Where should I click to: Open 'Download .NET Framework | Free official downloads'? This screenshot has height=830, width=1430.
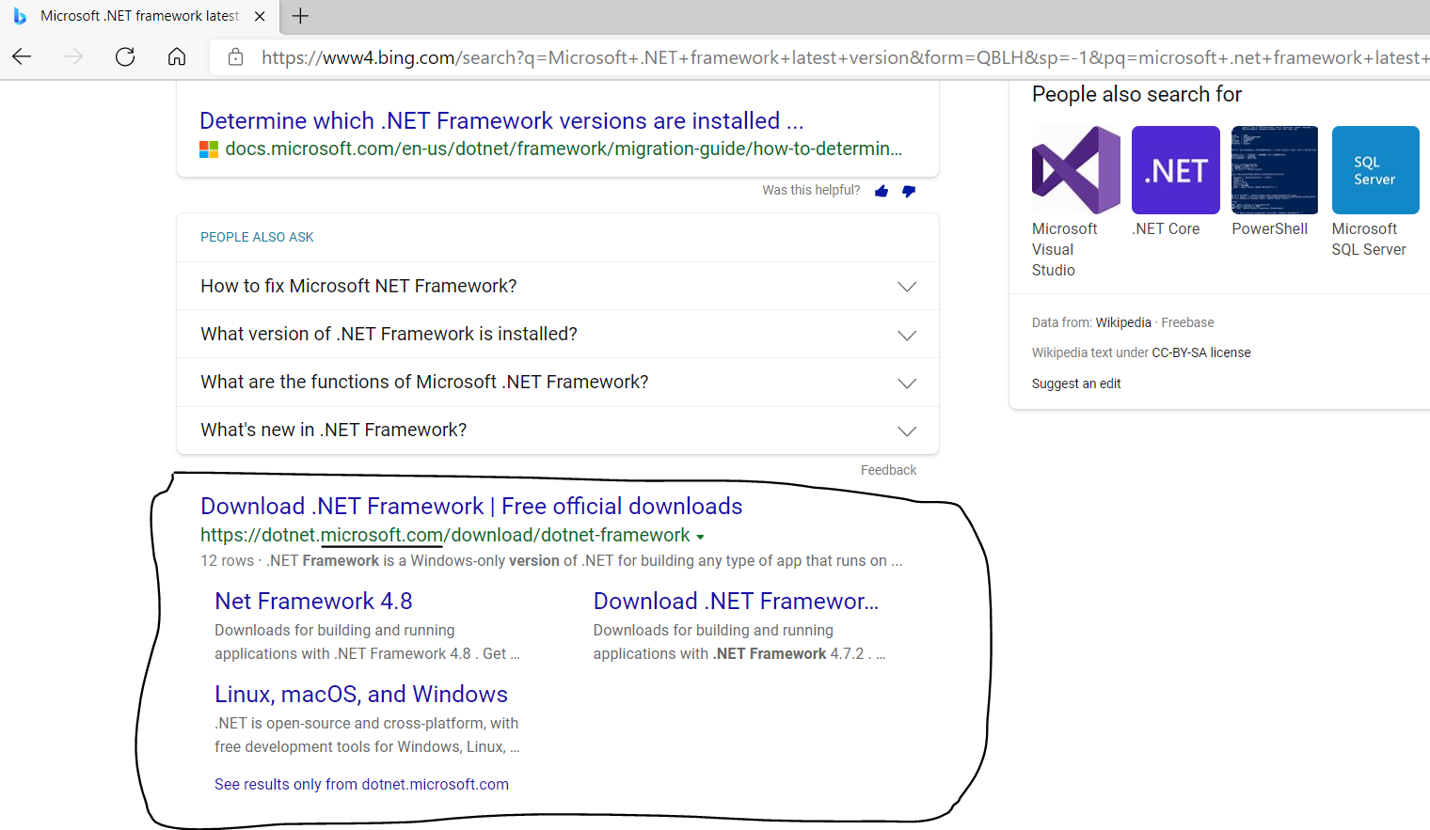[x=471, y=507]
